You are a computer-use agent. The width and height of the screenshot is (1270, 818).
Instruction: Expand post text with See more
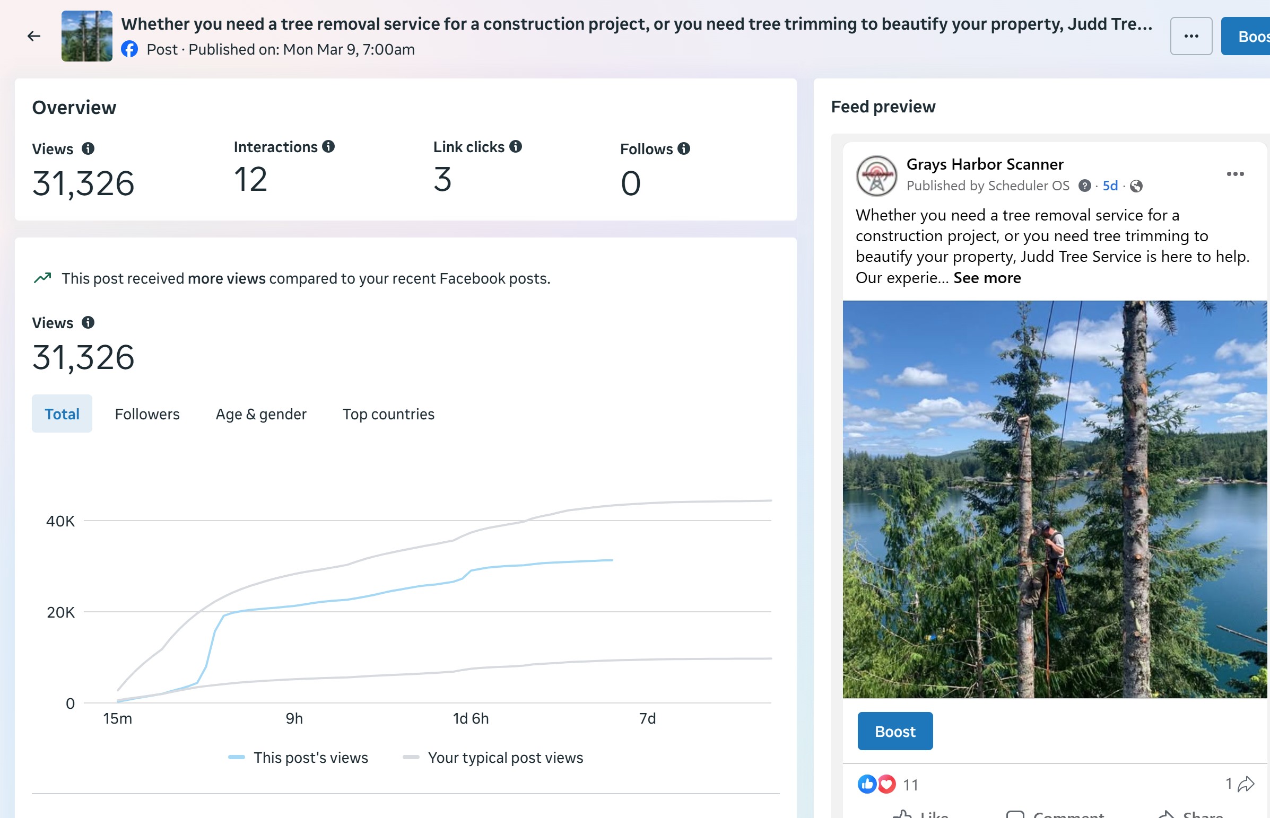987,278
